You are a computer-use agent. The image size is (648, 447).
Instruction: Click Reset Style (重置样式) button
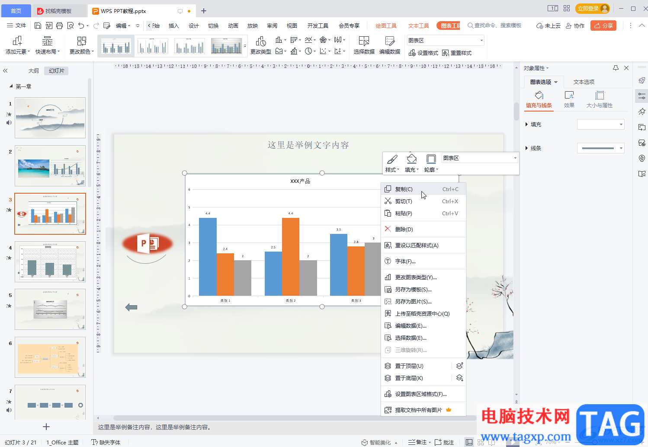click(457, 53)
